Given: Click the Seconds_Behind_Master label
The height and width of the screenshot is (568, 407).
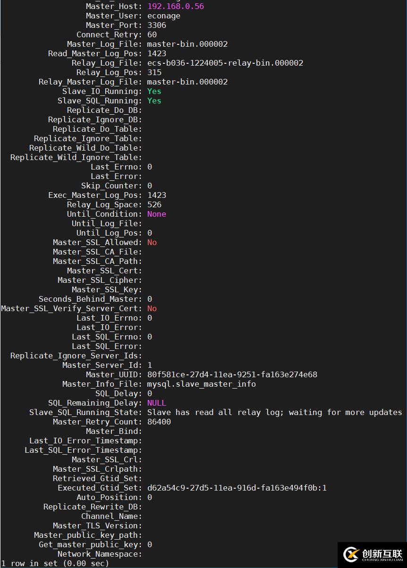Looking at the screenshot, I should tap(90, 299).
